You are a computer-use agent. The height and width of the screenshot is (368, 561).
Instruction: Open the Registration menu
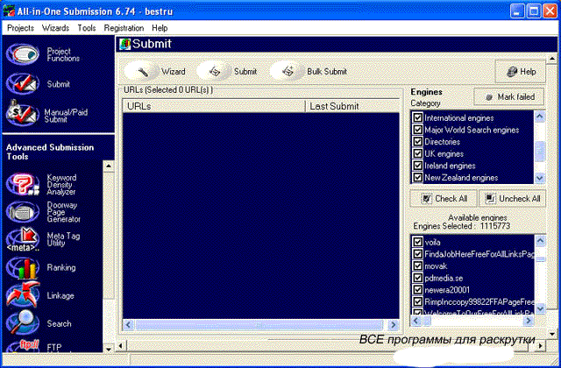pos(124,28)
